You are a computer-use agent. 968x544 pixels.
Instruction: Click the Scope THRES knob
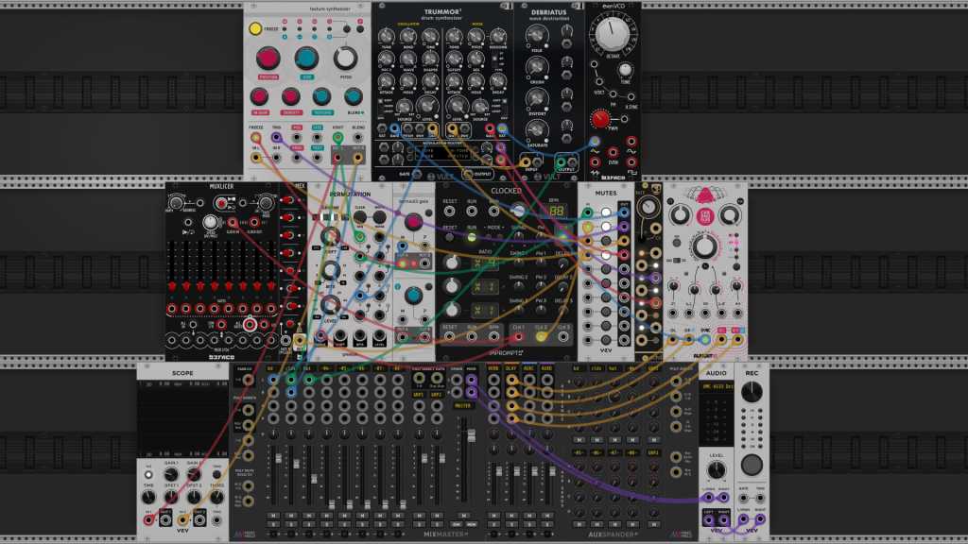[216, 497]
